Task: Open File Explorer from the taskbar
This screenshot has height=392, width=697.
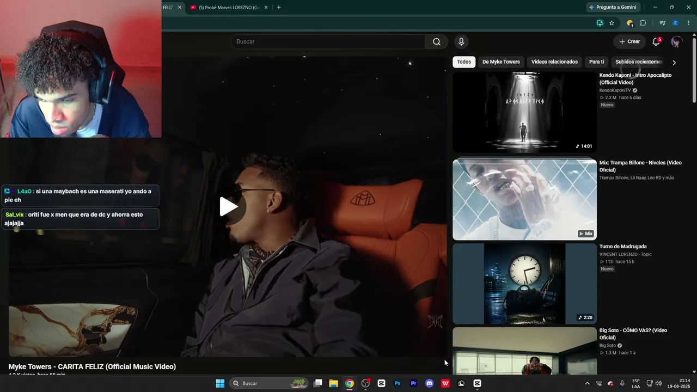Action: [x=334, y=383]
